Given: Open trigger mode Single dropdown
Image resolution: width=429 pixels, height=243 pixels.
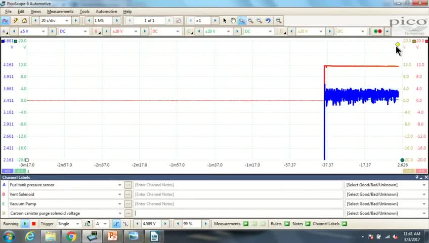Looking at the screenshot, I should coord(77,224).
